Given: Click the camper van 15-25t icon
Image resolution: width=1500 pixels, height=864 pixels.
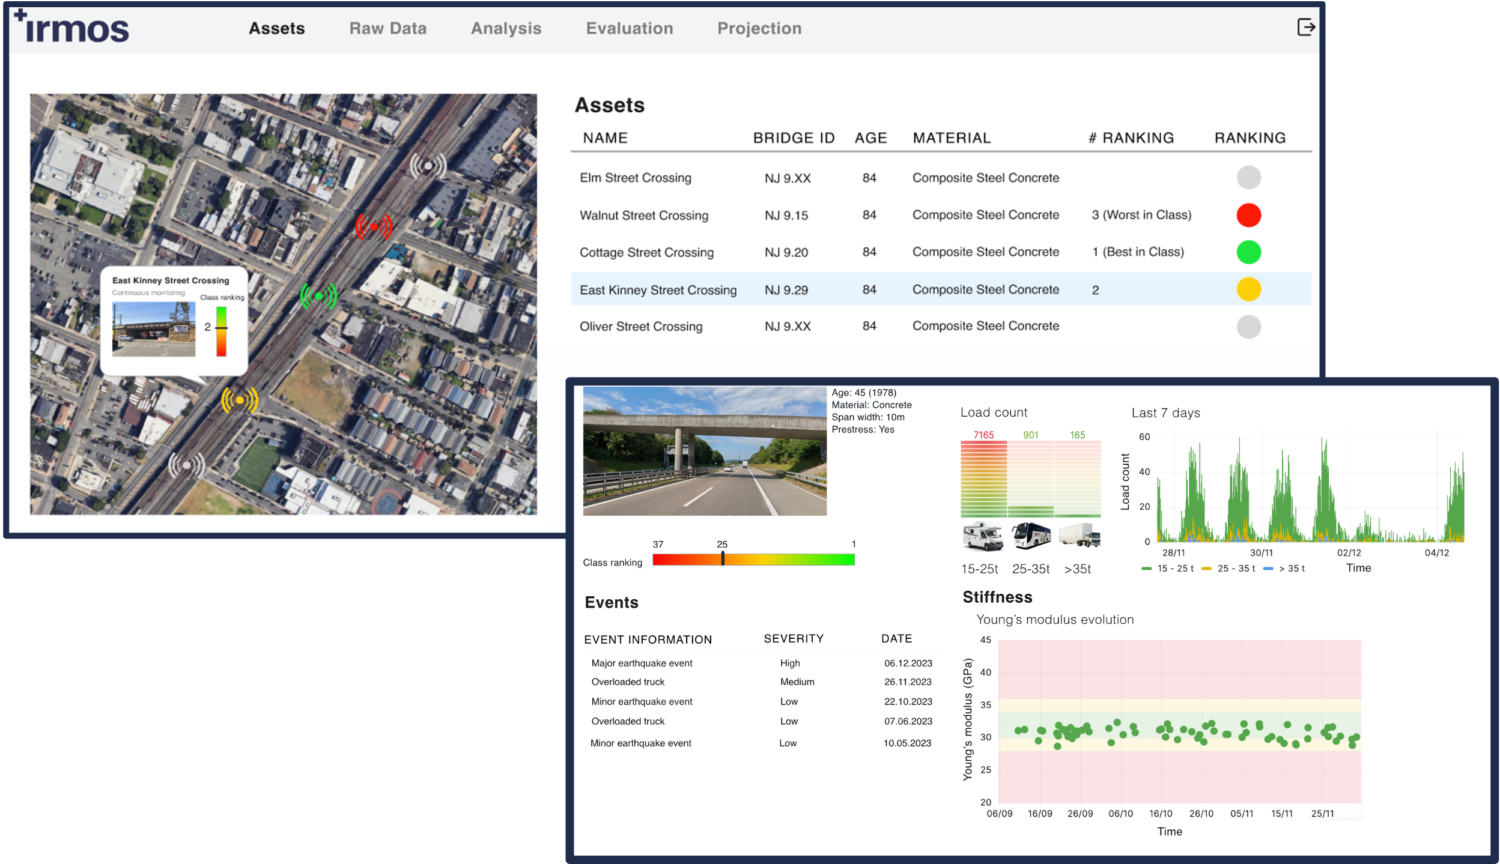Looking at the screenshot, I should click(982, 536).
